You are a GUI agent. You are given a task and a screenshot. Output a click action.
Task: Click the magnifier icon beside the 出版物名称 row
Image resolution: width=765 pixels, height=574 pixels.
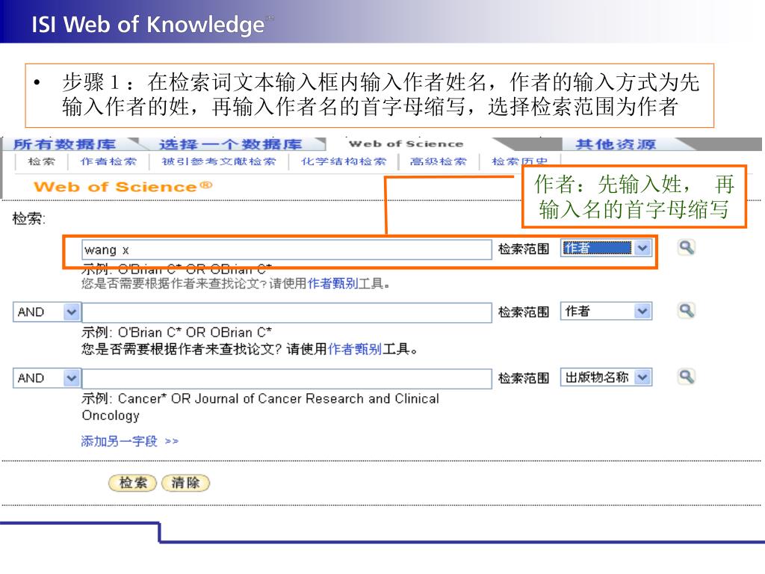pyautogui.click(x=687, y=377)
